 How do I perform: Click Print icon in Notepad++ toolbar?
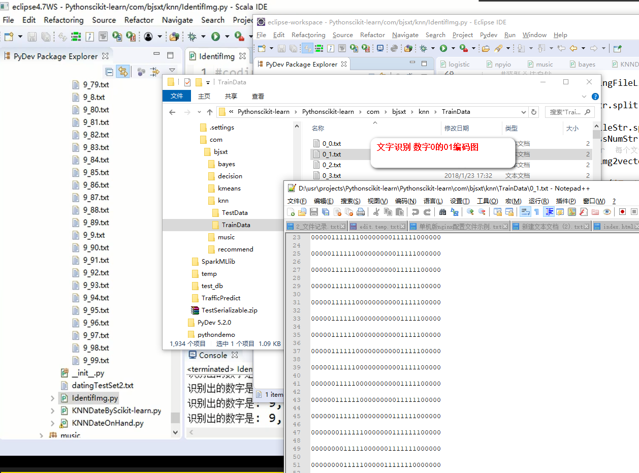tap(361, 212)
